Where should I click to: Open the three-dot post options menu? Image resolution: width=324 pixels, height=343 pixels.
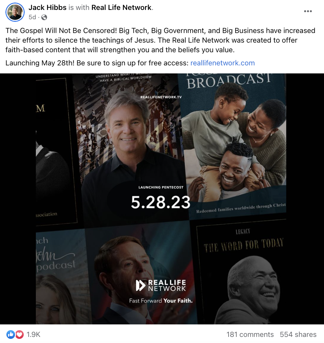tap(308, 11)
